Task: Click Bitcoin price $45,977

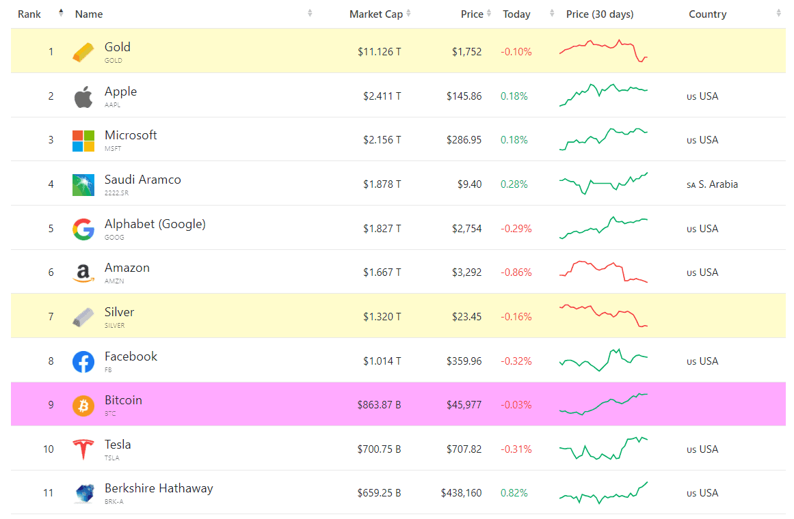Action: (x=464, y=405)
